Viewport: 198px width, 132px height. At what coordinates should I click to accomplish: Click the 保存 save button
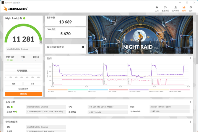[x=33, y=84]
